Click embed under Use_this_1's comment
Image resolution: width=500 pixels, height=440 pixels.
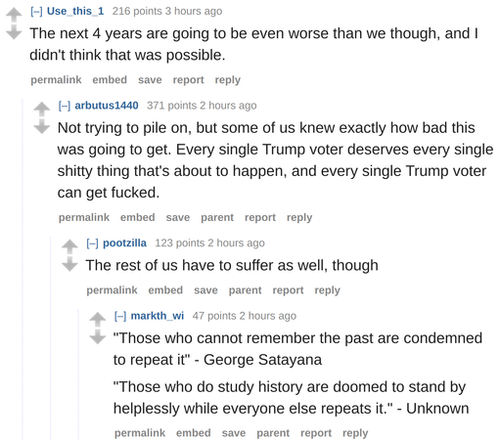coord(110,80)
